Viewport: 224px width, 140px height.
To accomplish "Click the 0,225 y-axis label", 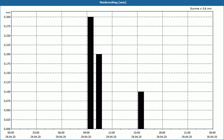I will tap(7, 45).
